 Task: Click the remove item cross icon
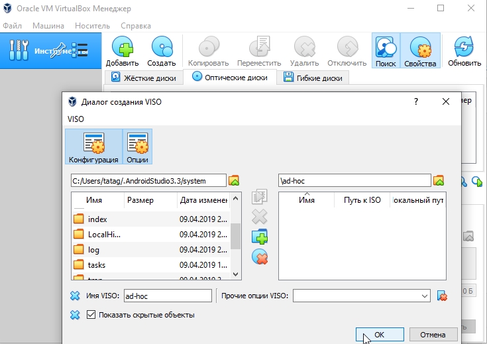point(259,217)
